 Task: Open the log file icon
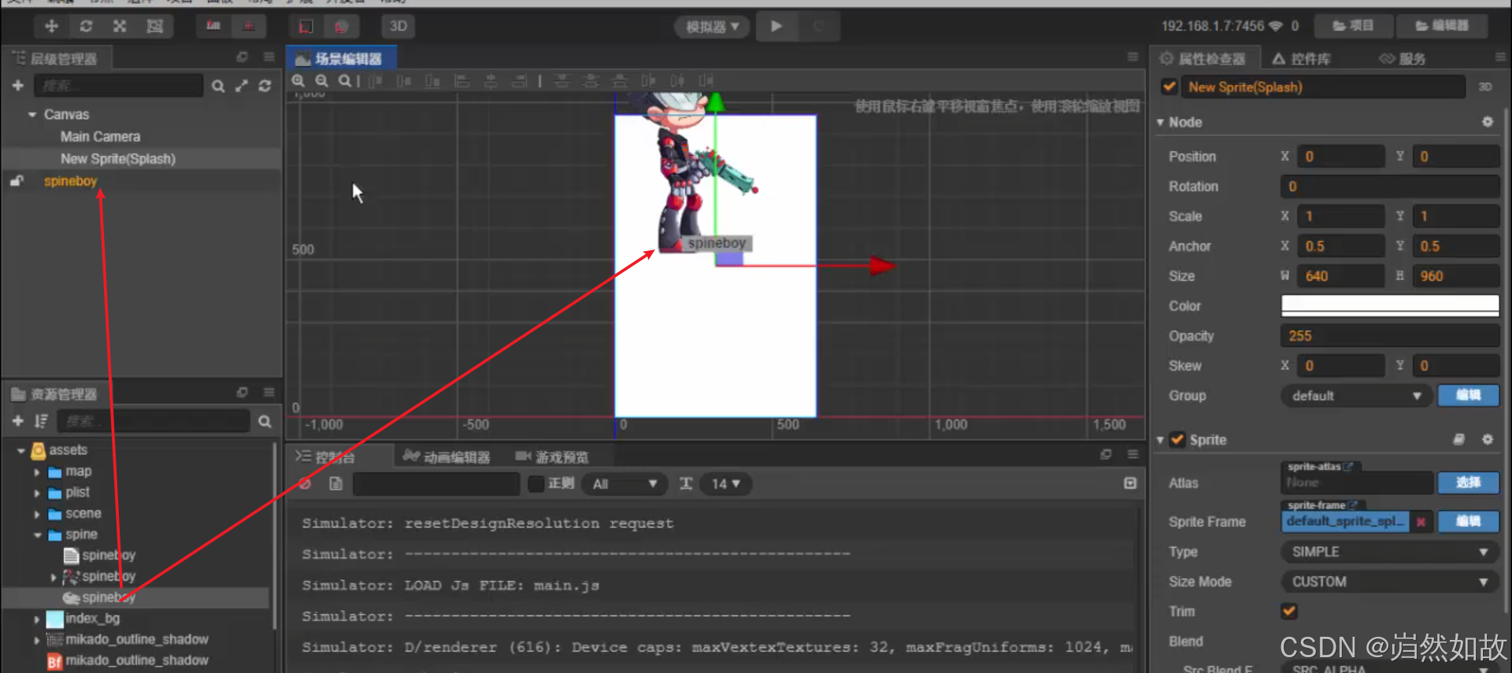(x=336, y=483)
